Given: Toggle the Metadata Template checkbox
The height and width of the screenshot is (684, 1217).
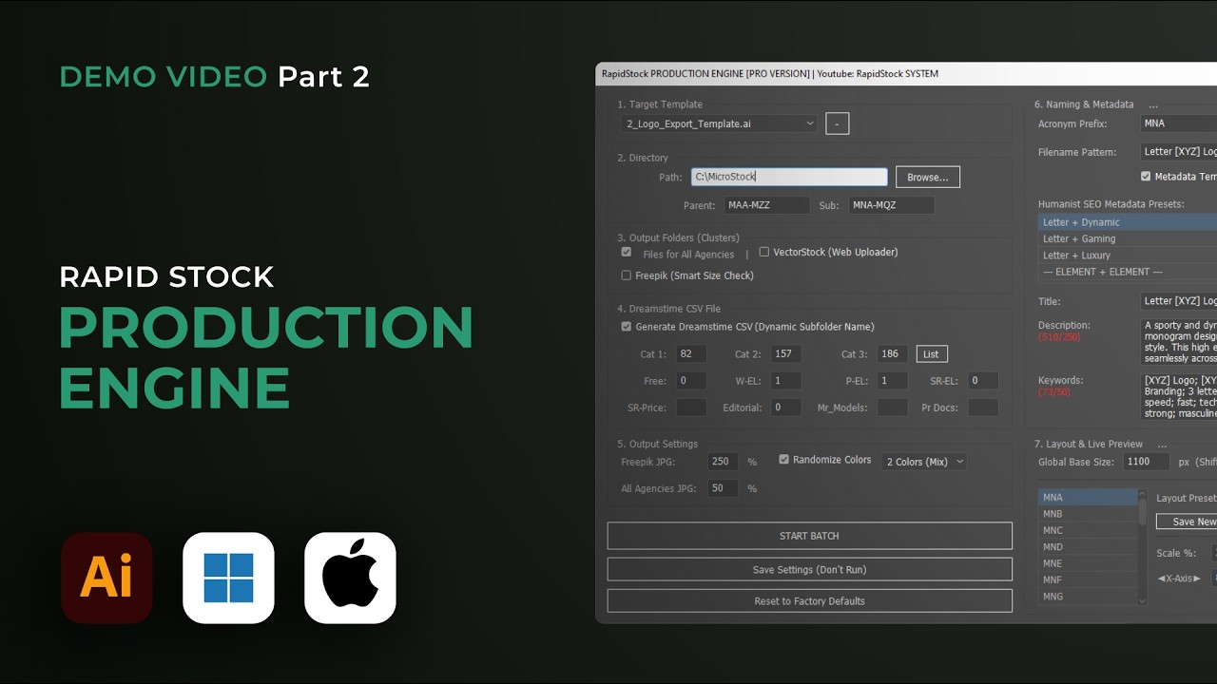Looking at the screenshot, I should tap(1146, 177).
